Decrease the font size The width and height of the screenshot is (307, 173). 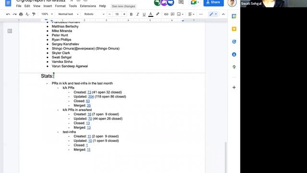(110, 14)
